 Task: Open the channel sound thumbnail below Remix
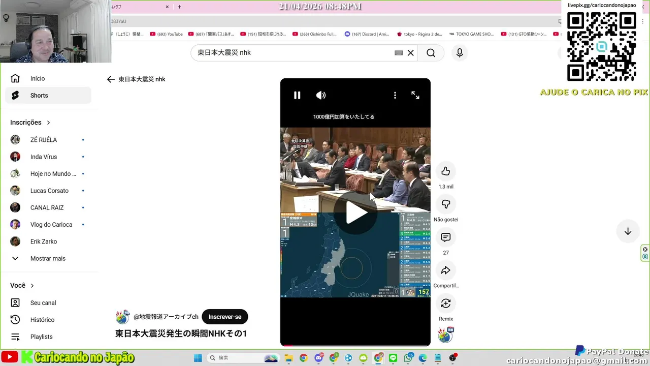[x=446, y=335]
